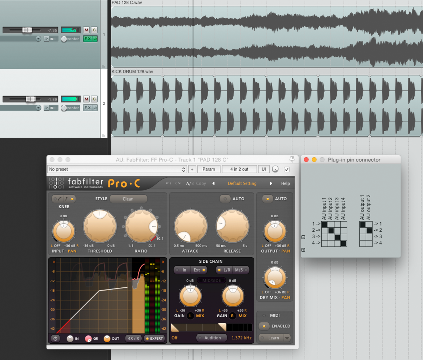Click the pan knob on track 1
The image size is (423, 360).
point(64,39)
